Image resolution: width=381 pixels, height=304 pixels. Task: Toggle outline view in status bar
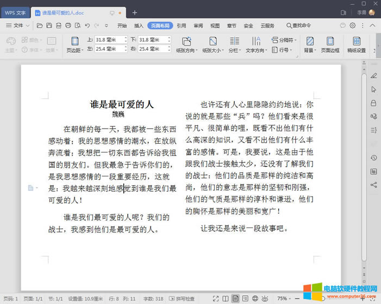pos(245,299)
